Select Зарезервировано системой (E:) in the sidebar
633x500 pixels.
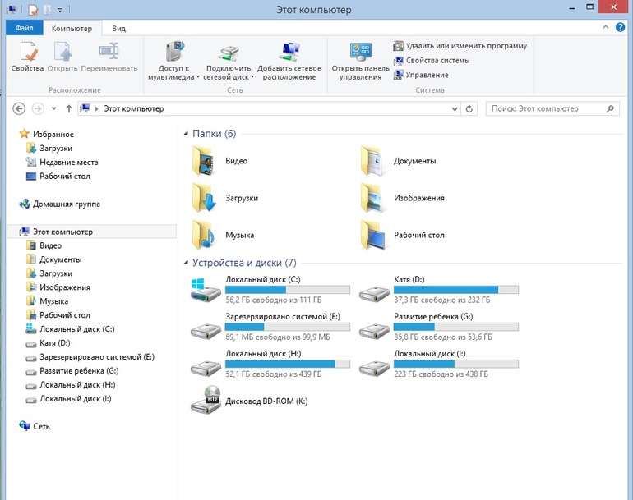97,357
